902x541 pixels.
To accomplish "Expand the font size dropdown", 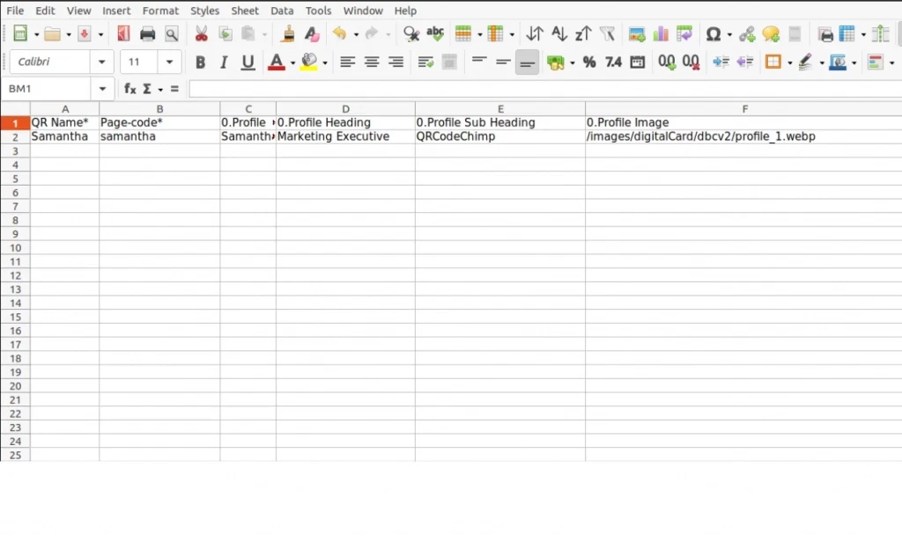I will click(171, 62).
